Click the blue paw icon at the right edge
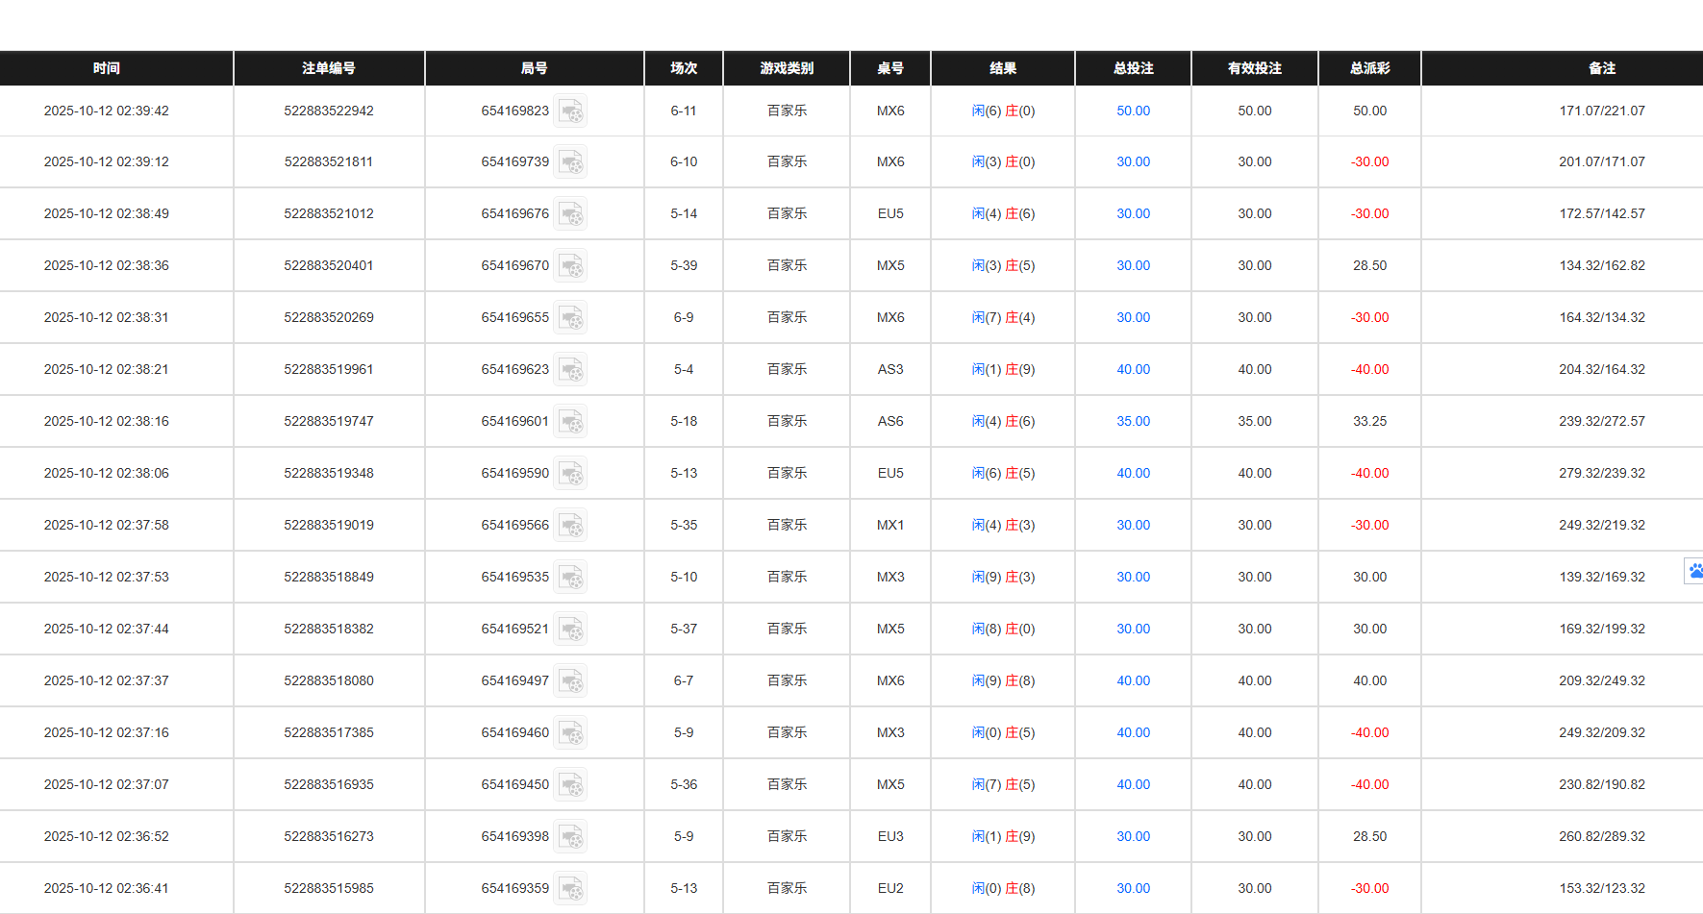The height and width of the screenshot is (914, 1703). 1694,571
